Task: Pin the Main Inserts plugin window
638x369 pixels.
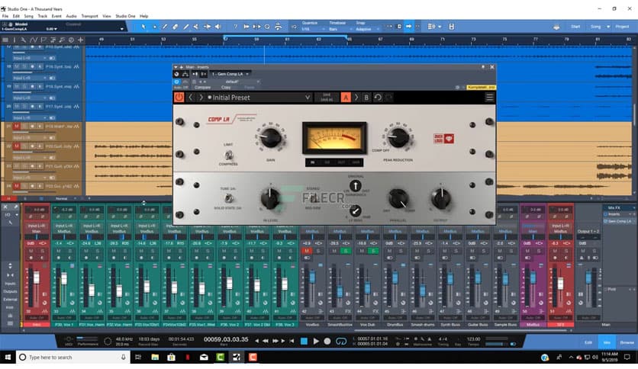Action: pos(483,67)
